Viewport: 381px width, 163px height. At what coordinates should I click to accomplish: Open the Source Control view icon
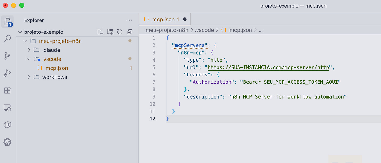click(8, 56)
